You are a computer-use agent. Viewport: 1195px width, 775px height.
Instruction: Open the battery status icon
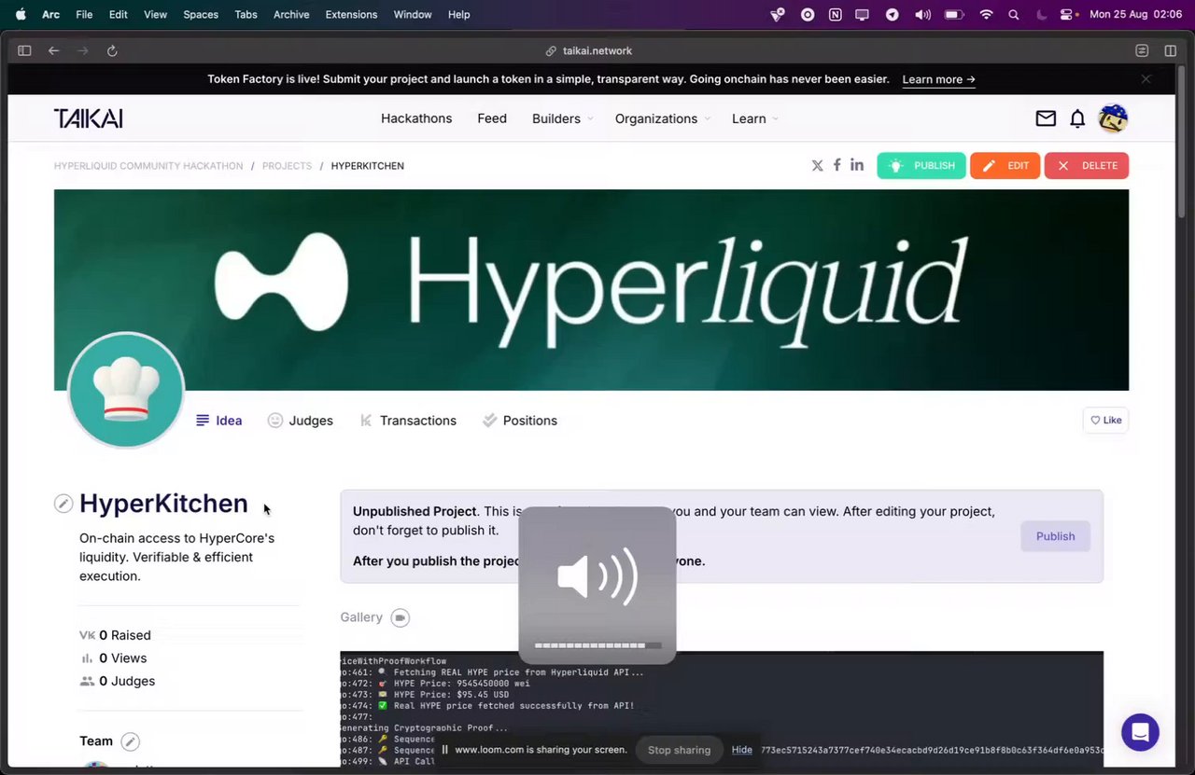click(x=953, y=14)
